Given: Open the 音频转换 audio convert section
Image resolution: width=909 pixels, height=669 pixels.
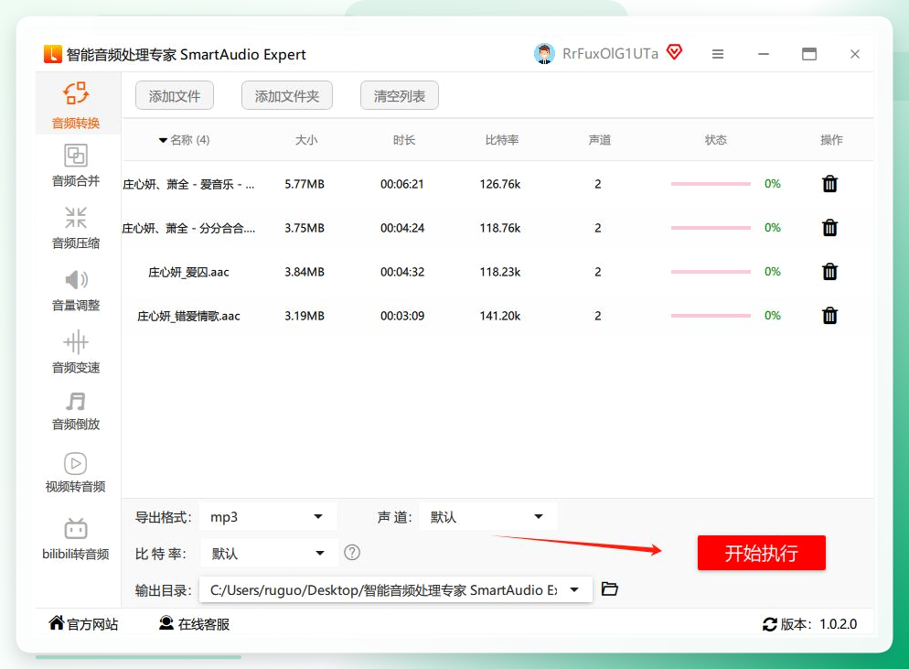Looking at the screenshot, I should coord(76,105).
